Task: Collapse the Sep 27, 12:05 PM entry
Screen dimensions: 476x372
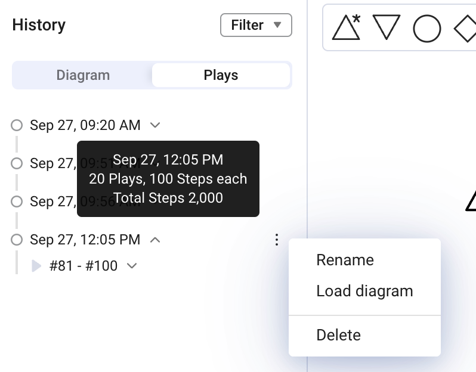Action: 155,240
